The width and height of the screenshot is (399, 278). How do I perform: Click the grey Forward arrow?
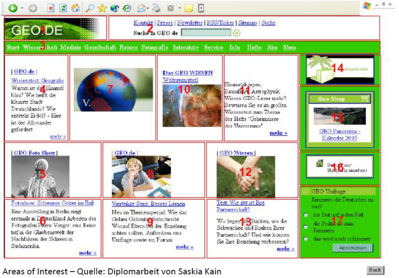pyautogui.click(x=32, y=8)
